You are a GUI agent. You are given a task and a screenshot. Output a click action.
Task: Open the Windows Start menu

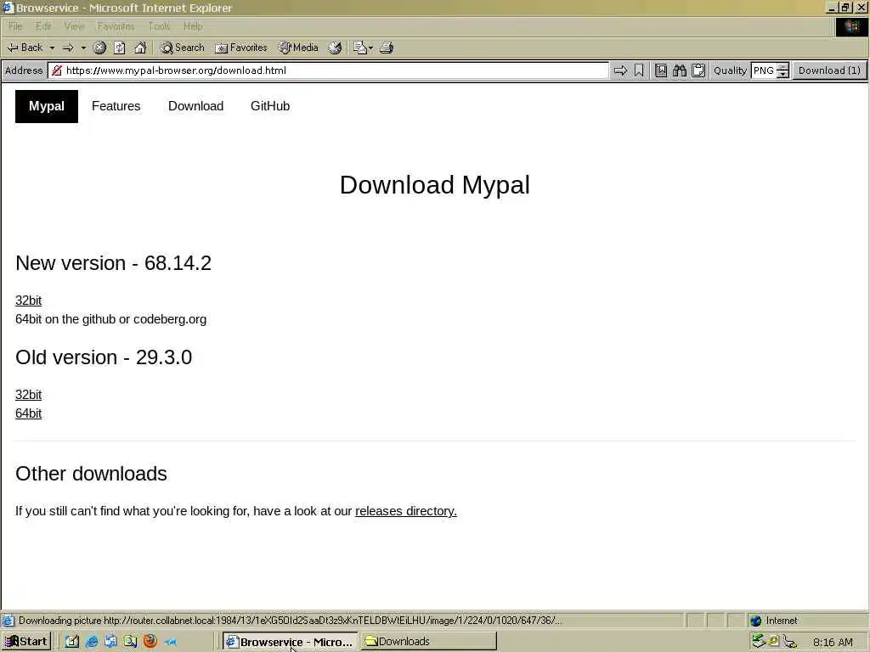coord(26,642)
